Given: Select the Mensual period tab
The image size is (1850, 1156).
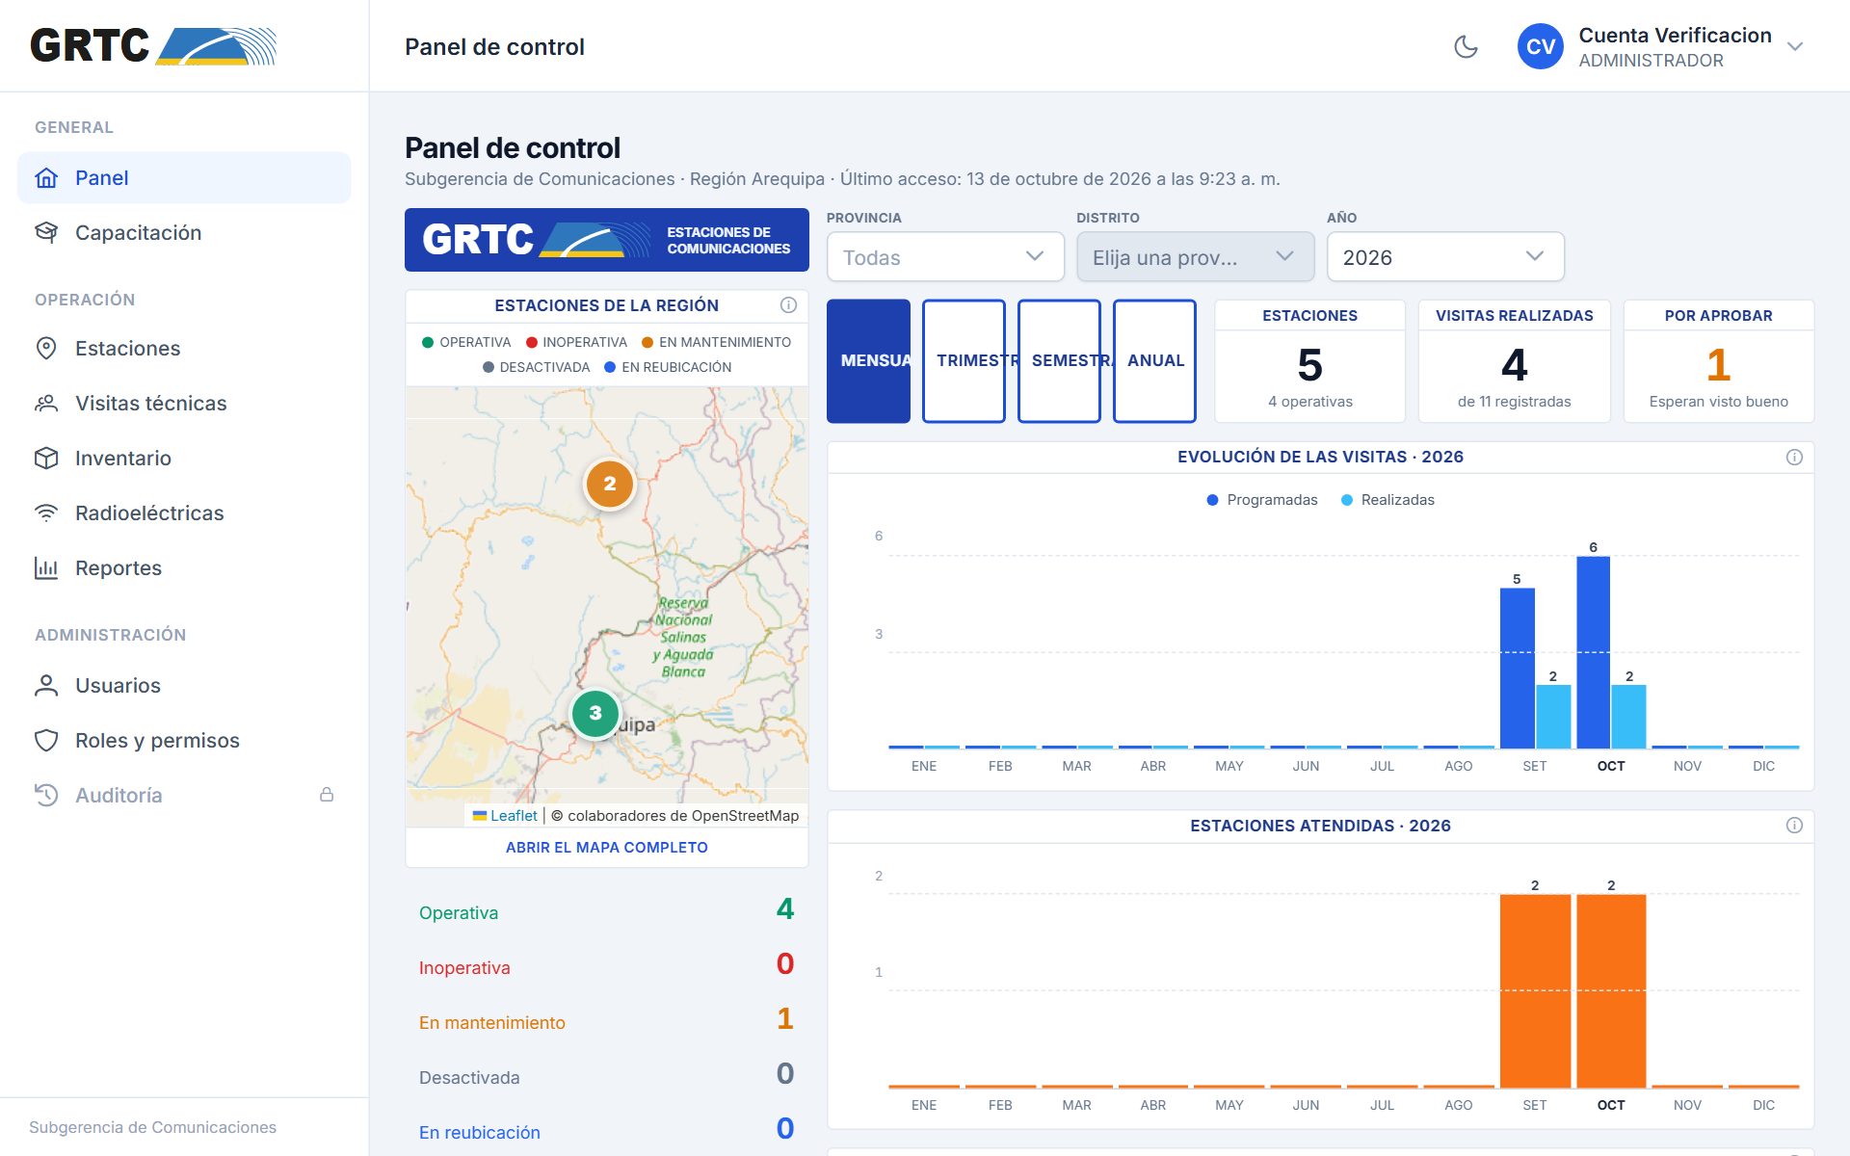Looking at the screenshot, I should [x=868, y=361].
